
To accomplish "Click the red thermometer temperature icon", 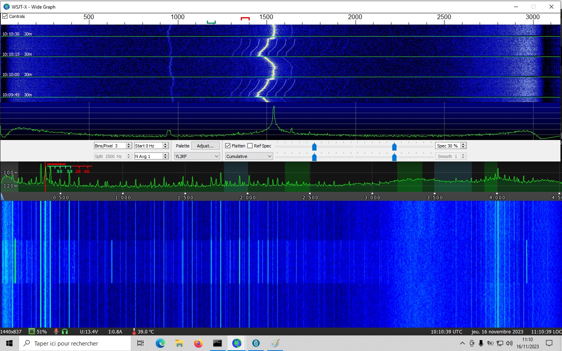I will [134, 331].
